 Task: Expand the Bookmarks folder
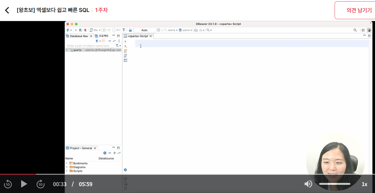click(67, 163)
